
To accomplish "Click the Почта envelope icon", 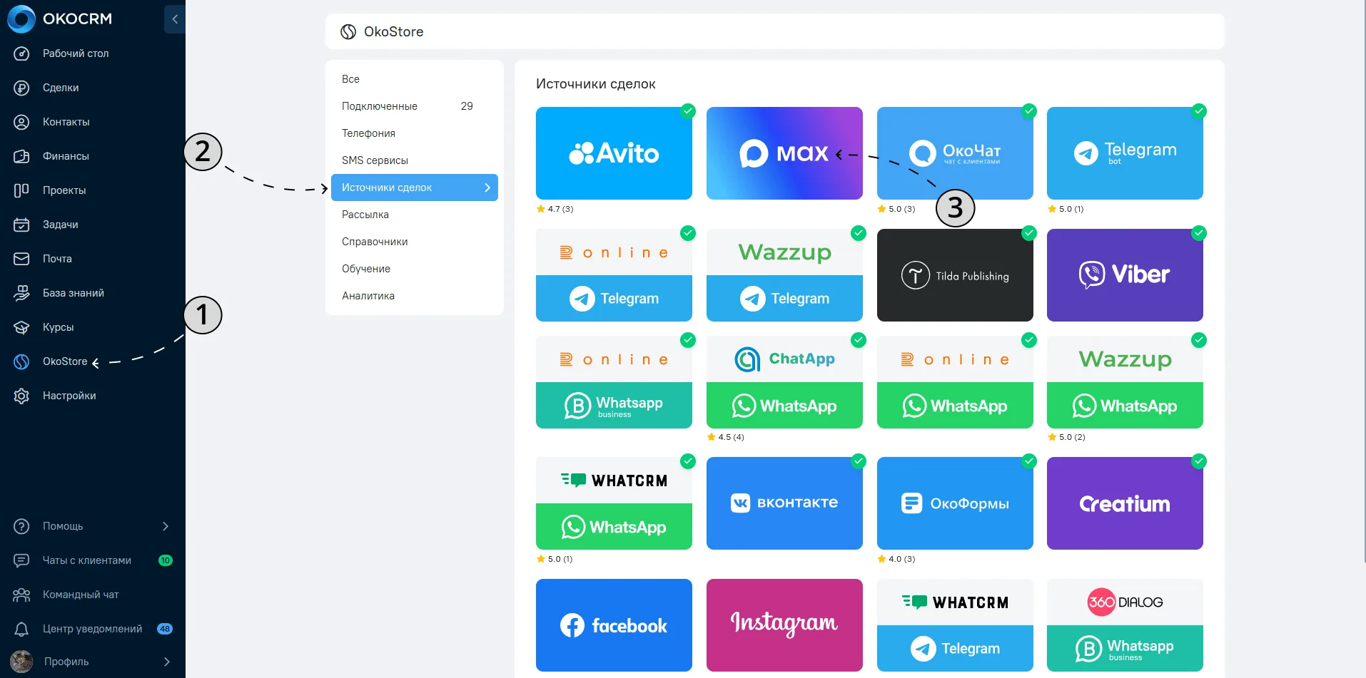I will (x=21, y=259).
